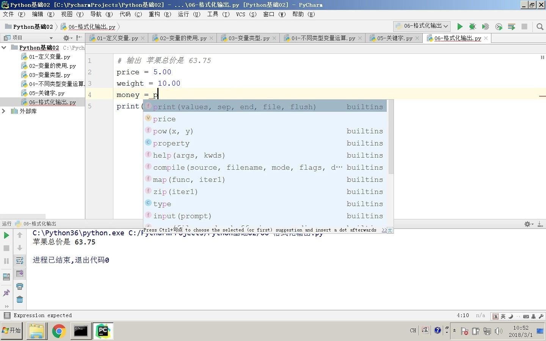The image size is (546, 341).
Task: Run the program with the toolbar green arrow
Action: [460, 27]
